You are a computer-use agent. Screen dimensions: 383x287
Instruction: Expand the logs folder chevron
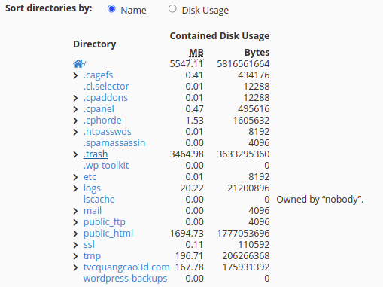coord(75,188)
